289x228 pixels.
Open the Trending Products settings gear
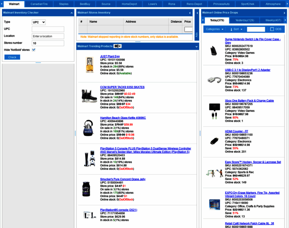tap(118, 46)
